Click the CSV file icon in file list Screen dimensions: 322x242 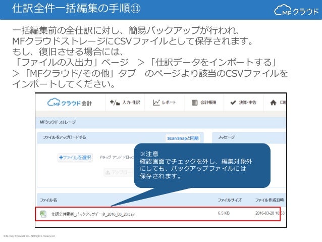click(x=43, y=214)
